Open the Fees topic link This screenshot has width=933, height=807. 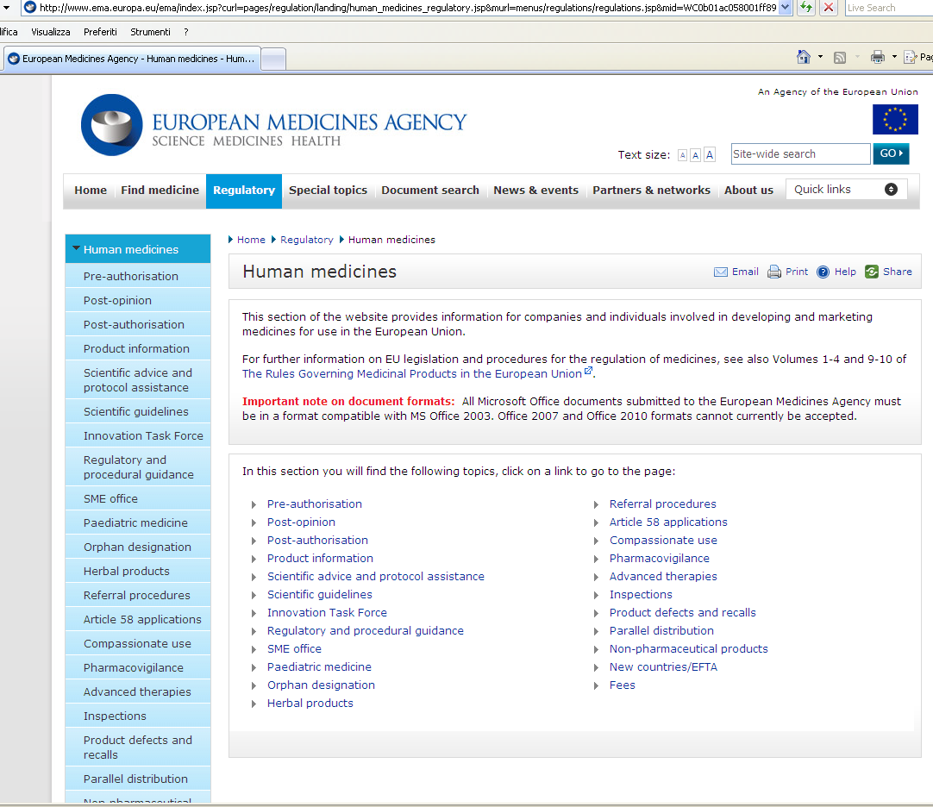tap(622, 685)
